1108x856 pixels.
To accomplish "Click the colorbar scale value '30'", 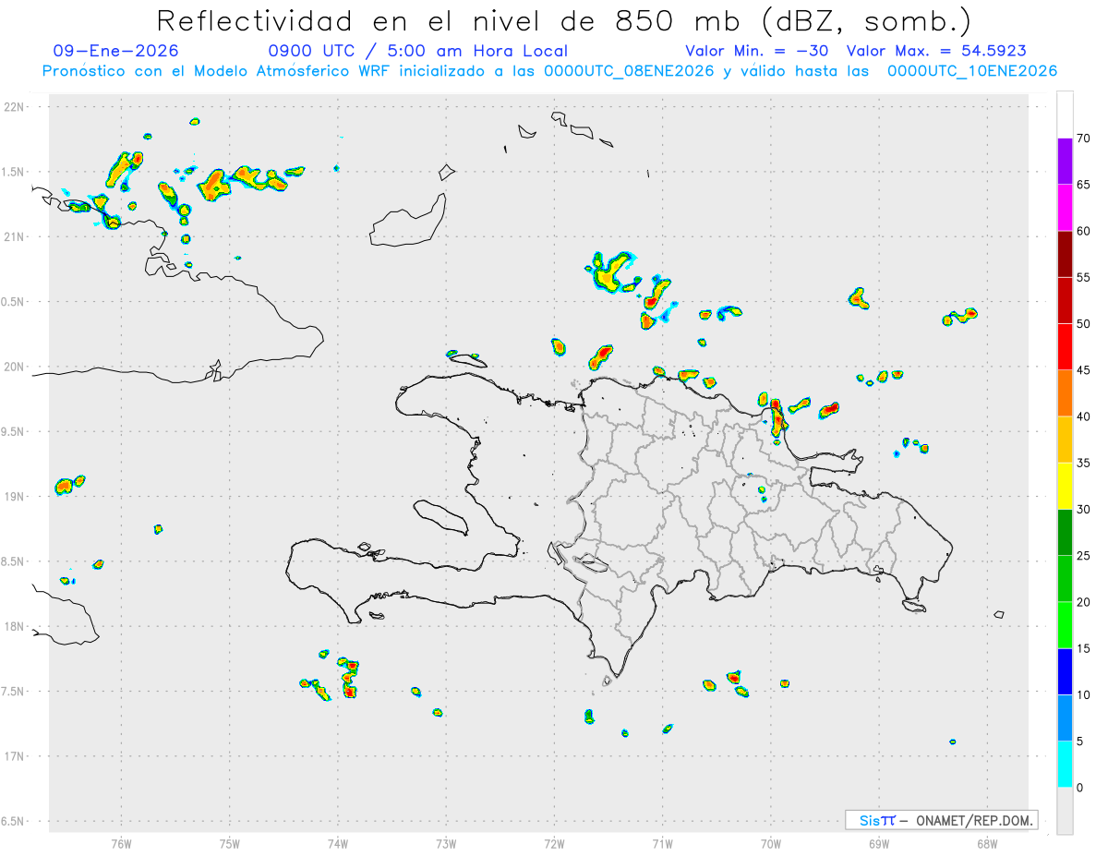I will [1083, 510].
